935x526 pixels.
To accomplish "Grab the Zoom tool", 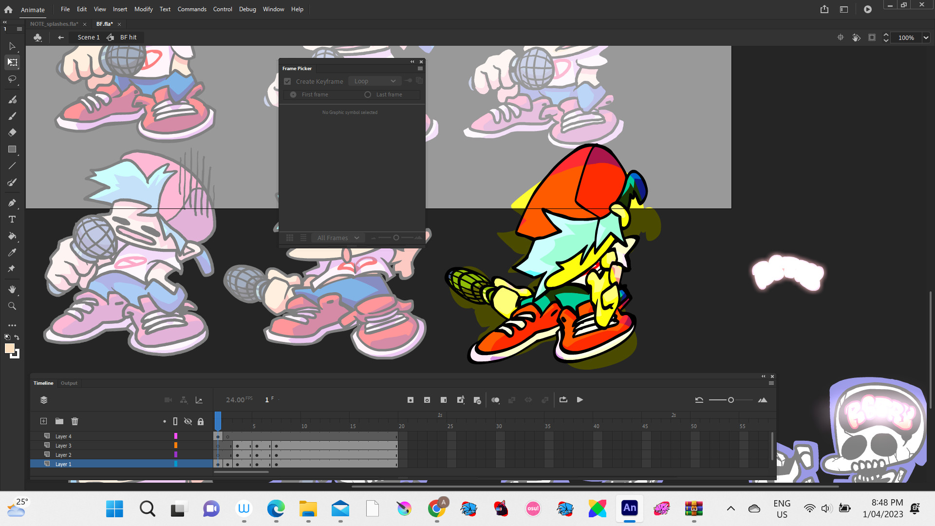I will (12, 306).
